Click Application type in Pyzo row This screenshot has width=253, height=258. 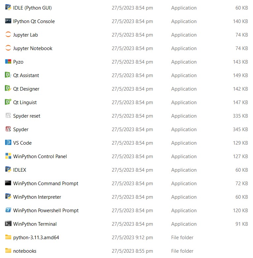click(x=184, y=62)
